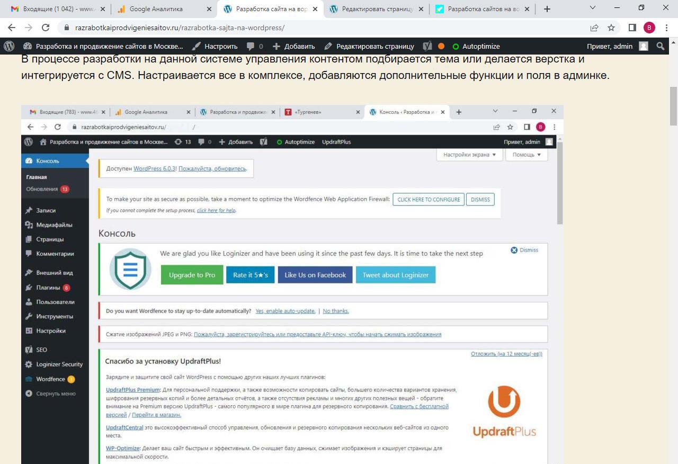This screenshot has height=464, width=678.
Task: Click share icon in the topmost address bar
Action: coord(595,28)
